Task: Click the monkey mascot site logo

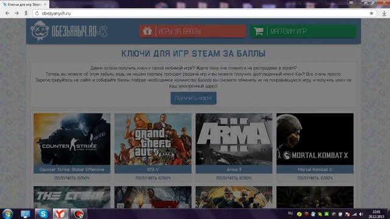Action: tap(40, 31)
